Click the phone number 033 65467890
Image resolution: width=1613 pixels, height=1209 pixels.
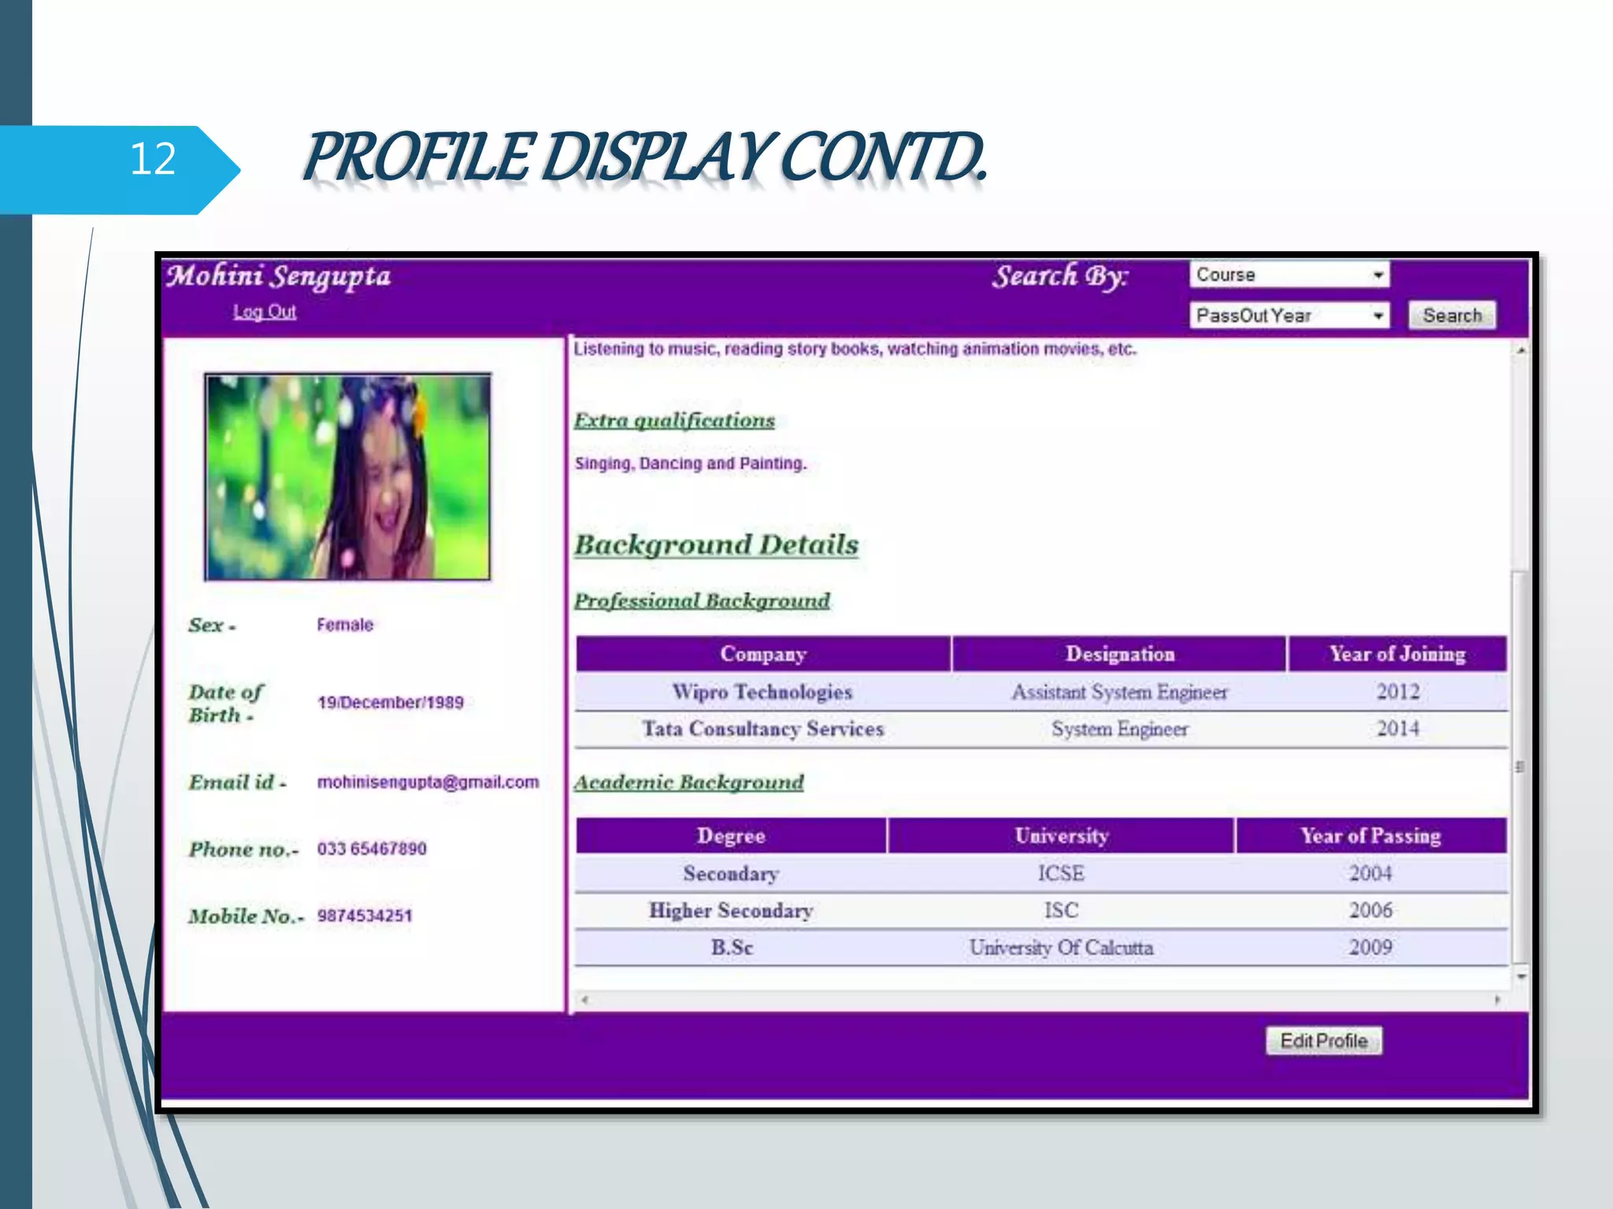[x=372, y=849]
